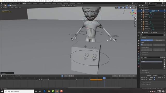
Task: Switch to the Layout workspace tab
Action: click(24, 3)
